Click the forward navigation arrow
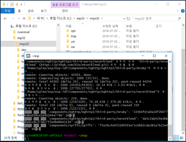The image size is (186, 142). point(13,19)
